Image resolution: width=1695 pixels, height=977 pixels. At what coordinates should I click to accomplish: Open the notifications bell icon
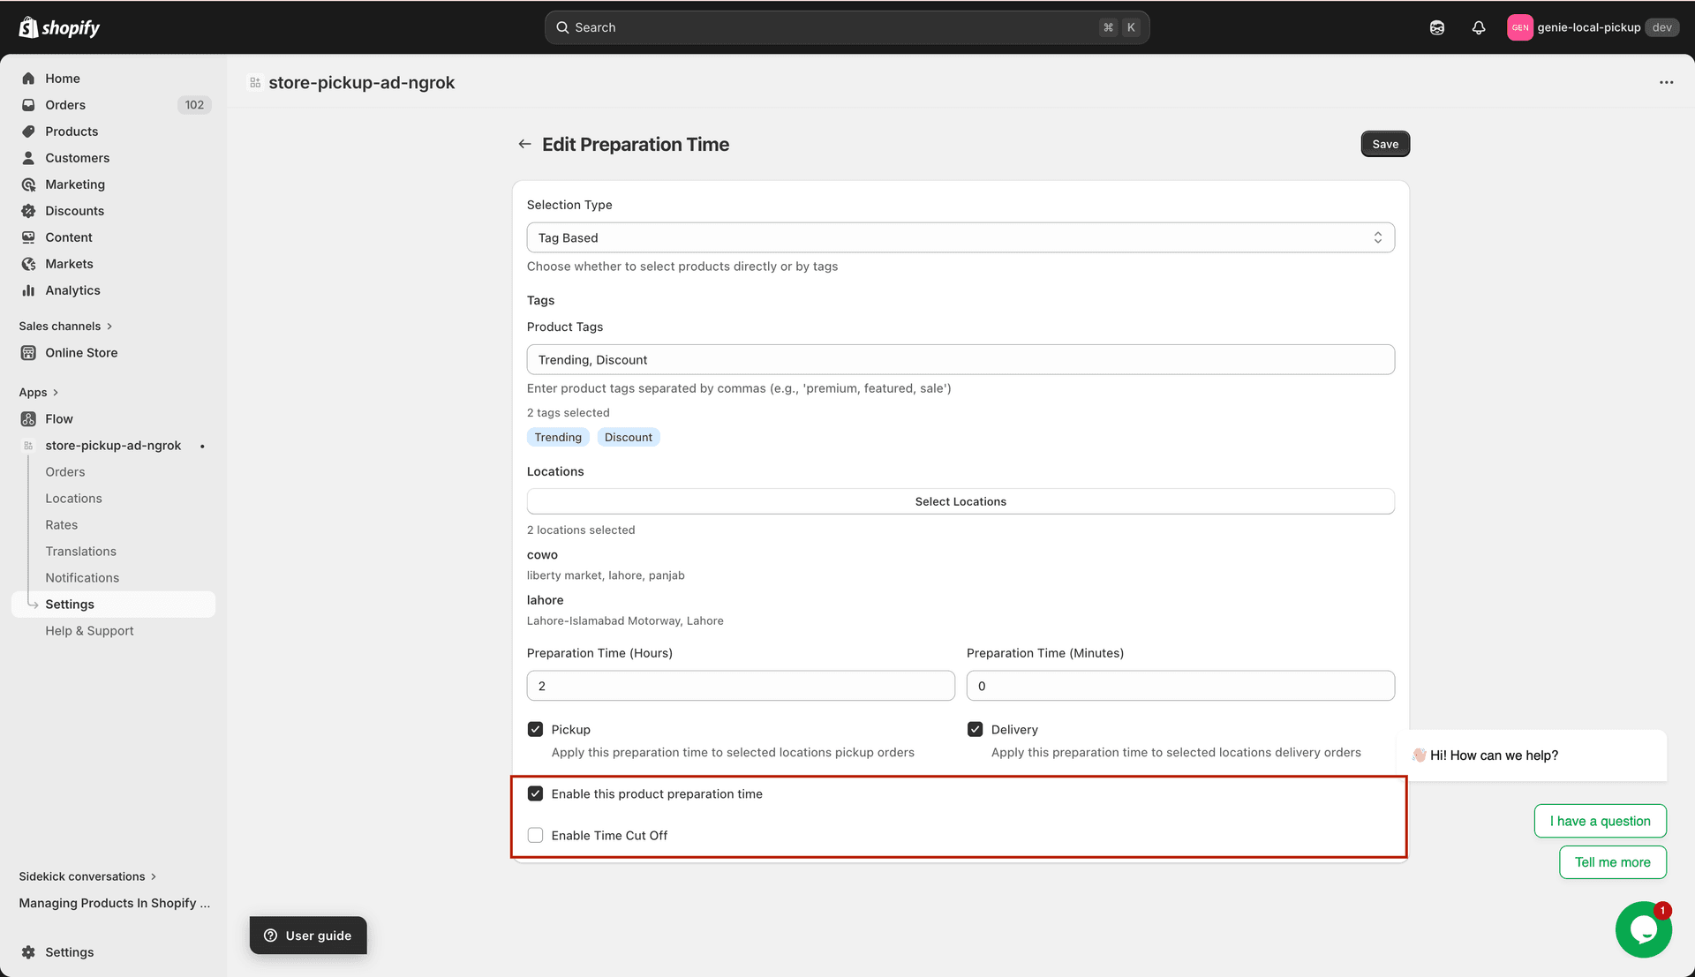point(1478,27)
